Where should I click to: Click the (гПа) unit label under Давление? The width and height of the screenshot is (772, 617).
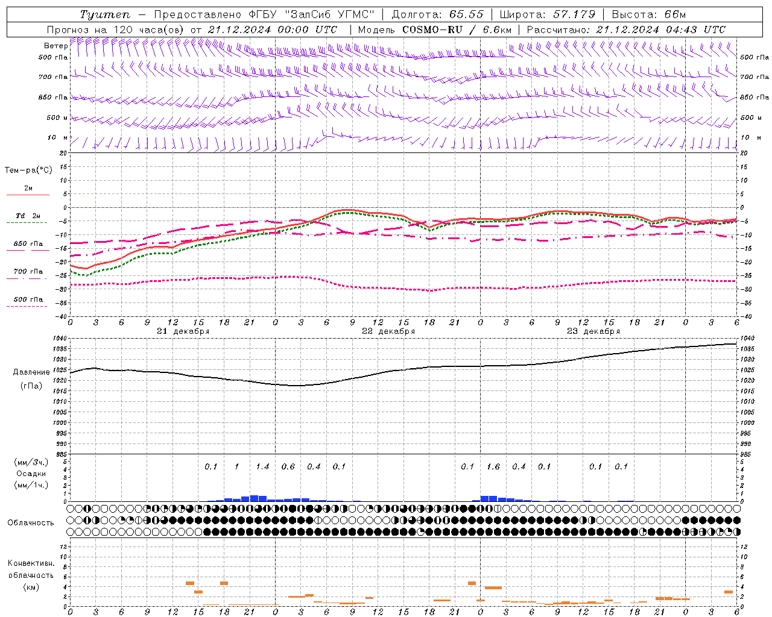(x=31, y=386)
